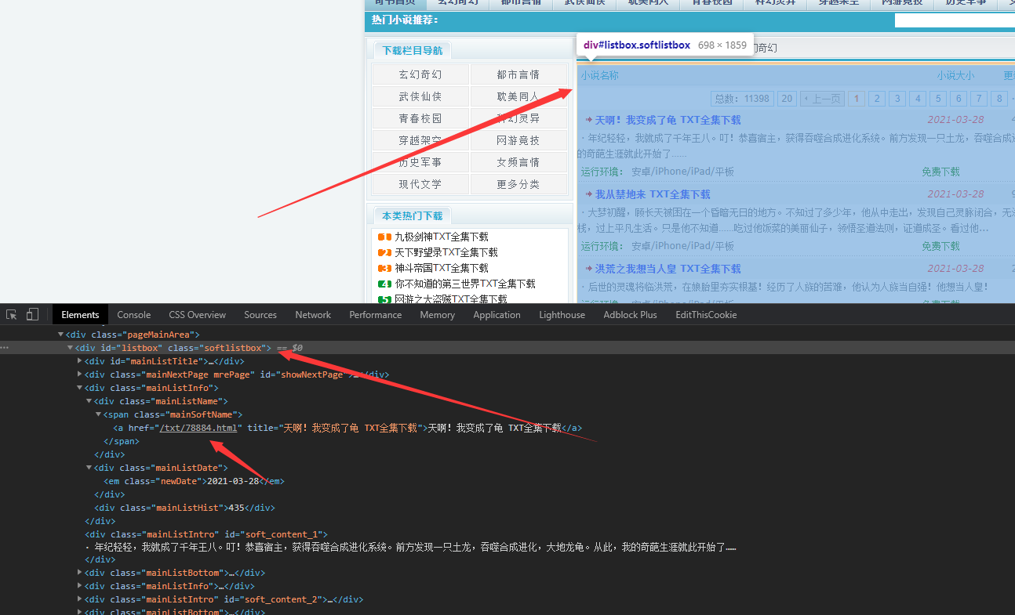
Task: Collapse the pageMainArea div node
Action: [60, 335]
